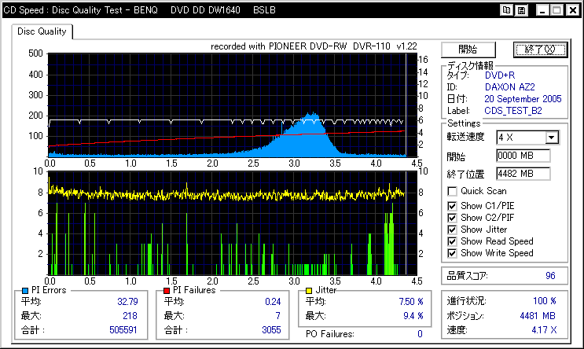Click the start position 0000 MB field
Viewport: 584px width, 349px height.
click(523, 156)
